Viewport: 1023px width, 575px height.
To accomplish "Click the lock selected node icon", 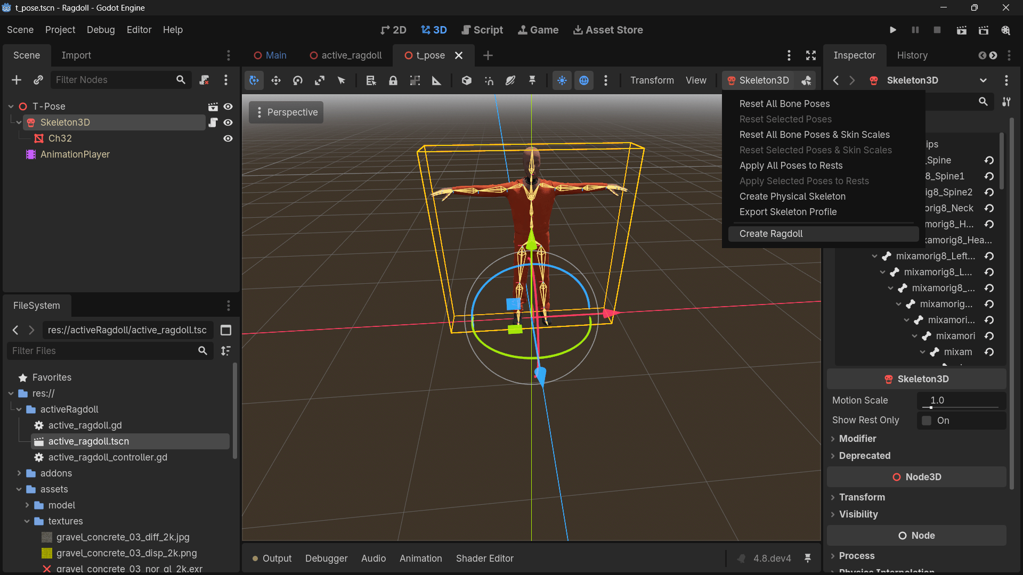I will click(393, 80).
